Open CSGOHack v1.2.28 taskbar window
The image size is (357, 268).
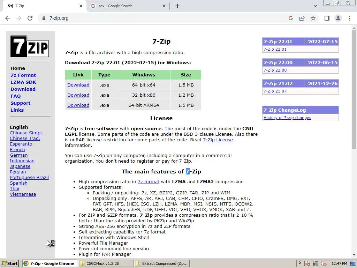106,263
